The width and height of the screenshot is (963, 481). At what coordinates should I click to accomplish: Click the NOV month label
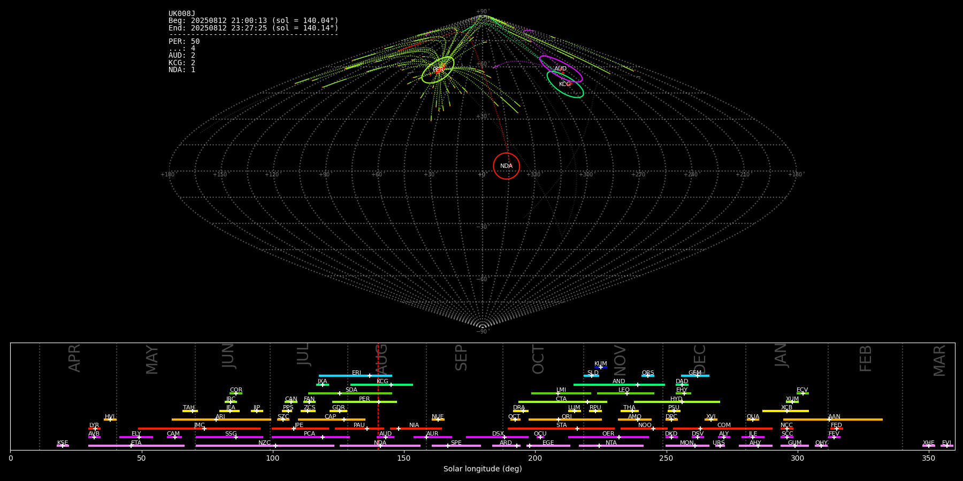620,360
